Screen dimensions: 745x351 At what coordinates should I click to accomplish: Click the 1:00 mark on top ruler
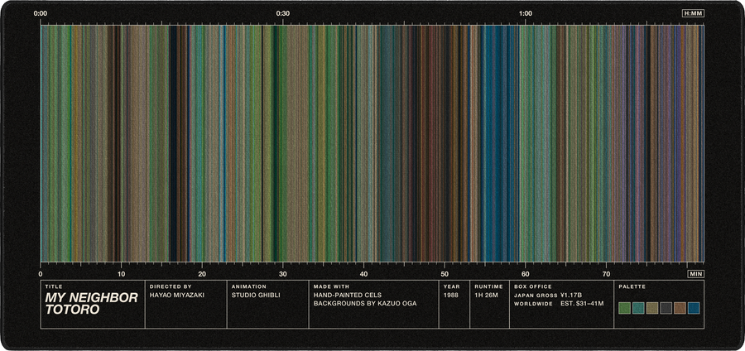click(526, 13)
